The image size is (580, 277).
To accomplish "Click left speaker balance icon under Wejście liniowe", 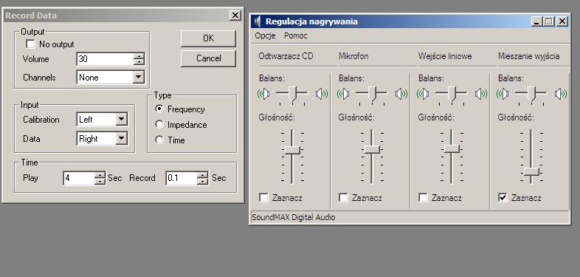I will pyautogui.click(x=423, y=94).
